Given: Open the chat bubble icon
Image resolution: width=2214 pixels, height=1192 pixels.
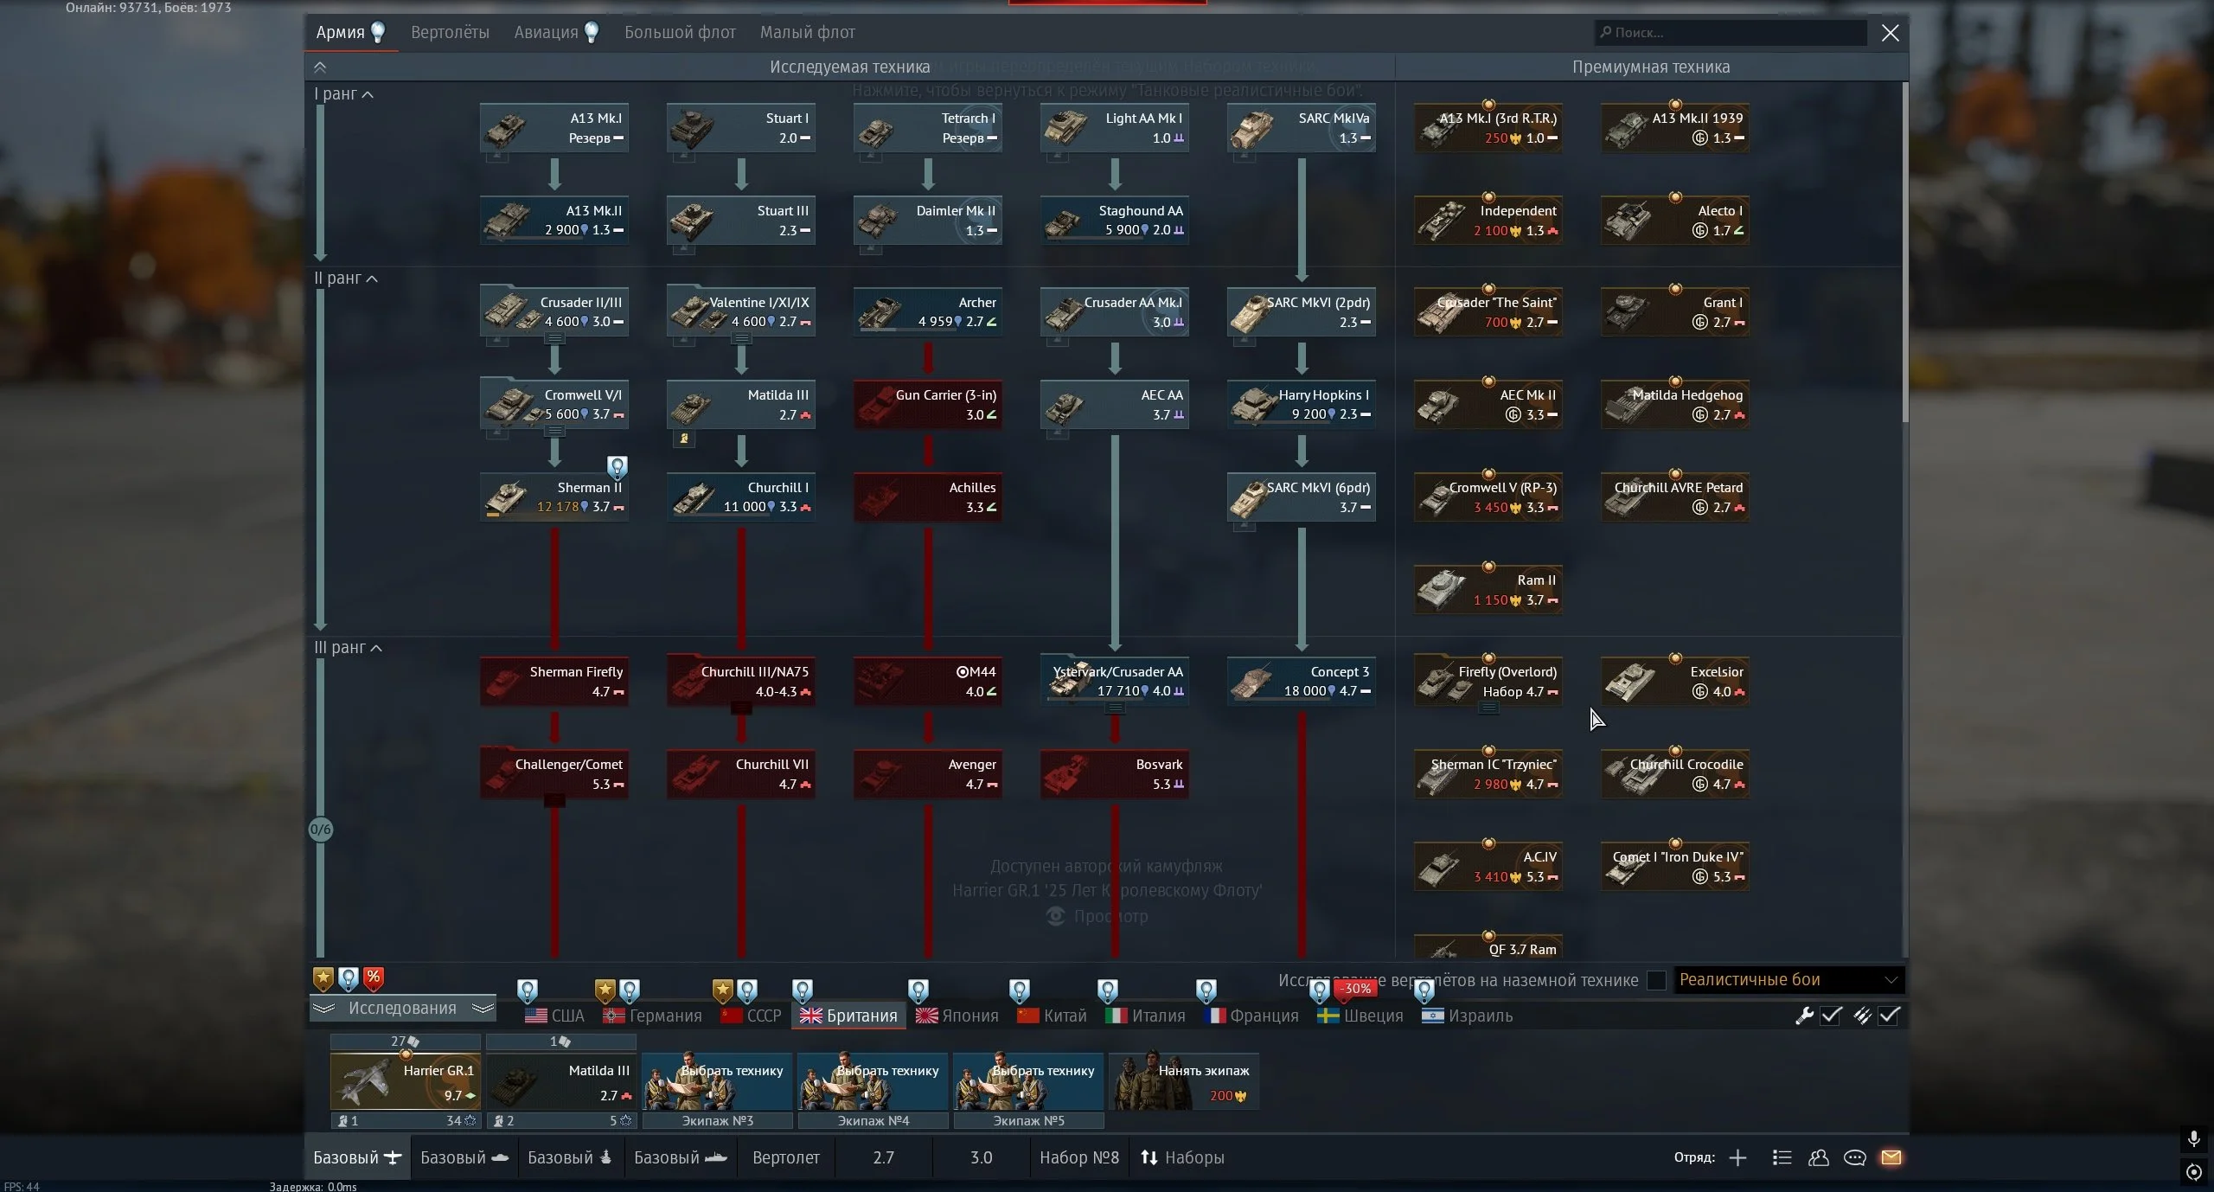Looking at the screenshot, I should (x=1854, y=1157).
